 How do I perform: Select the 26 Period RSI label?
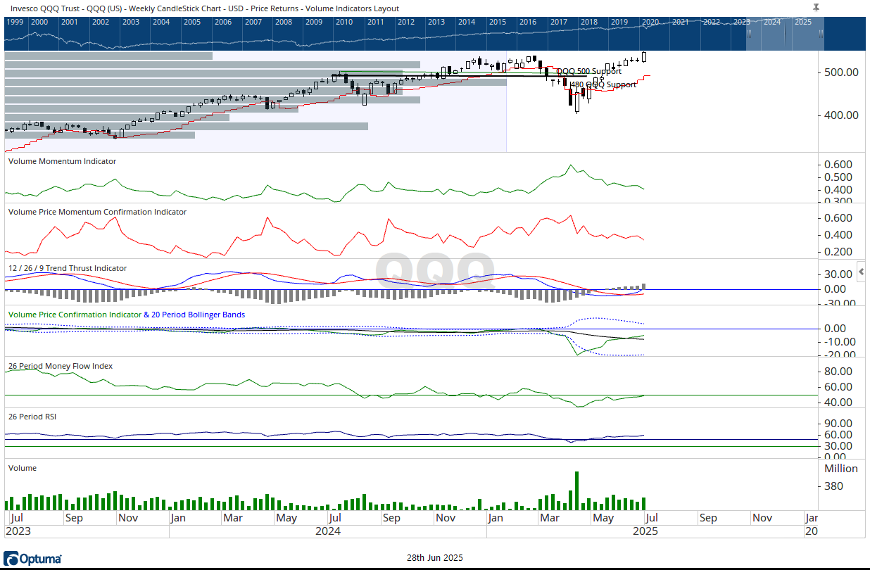tap(32, 417)
